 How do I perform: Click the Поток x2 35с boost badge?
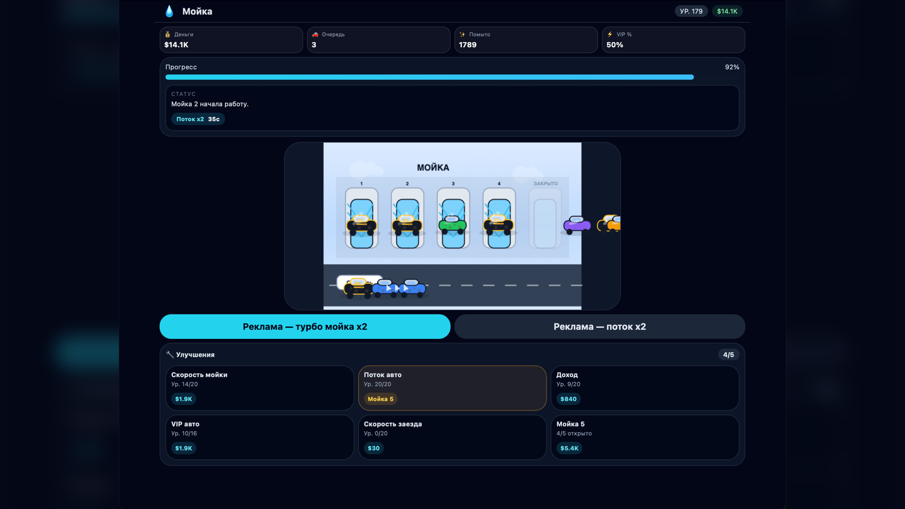coord(198,119)
